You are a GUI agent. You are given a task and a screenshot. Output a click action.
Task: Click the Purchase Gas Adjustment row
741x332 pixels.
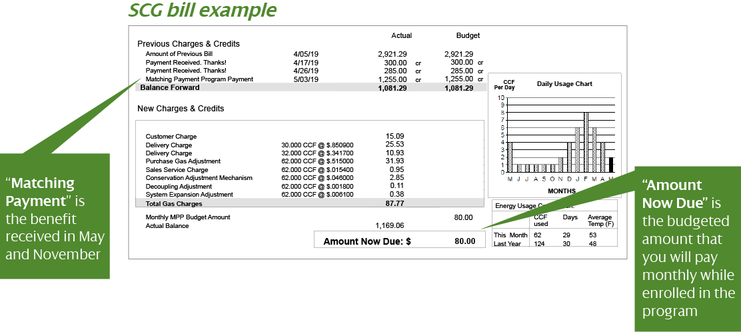[x=183, y=161]
